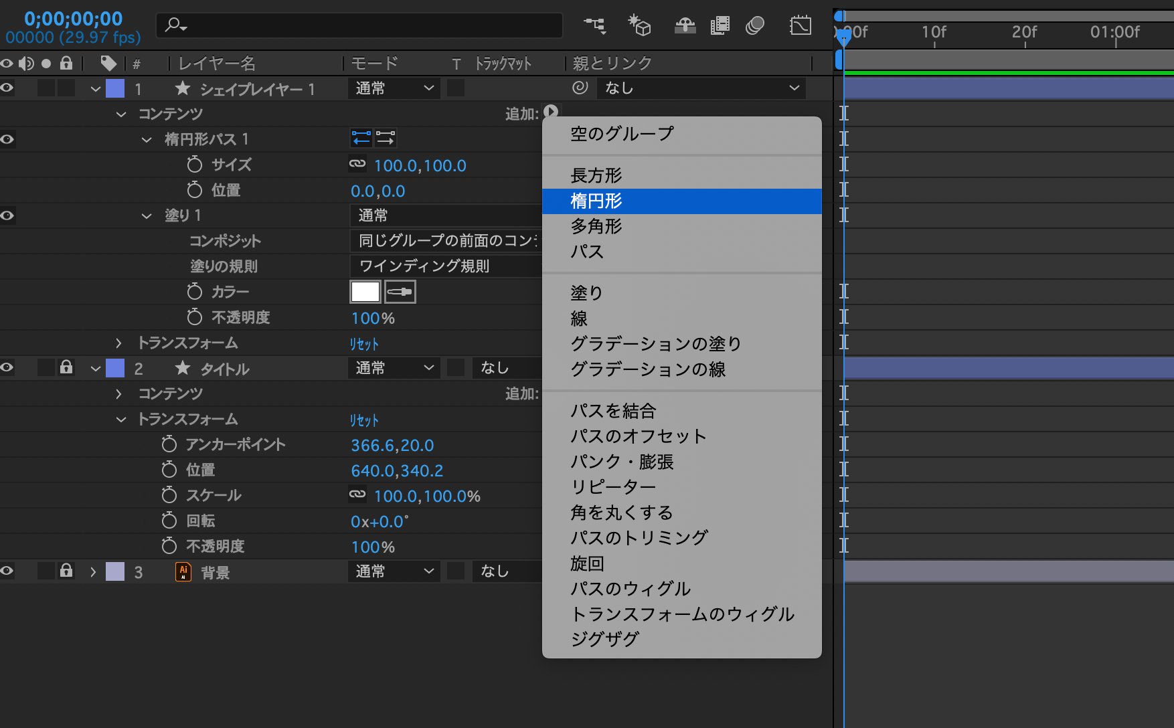
Task: Open blend mode dropdown for シェイプレイヤー 1
Action: (394, 88)
